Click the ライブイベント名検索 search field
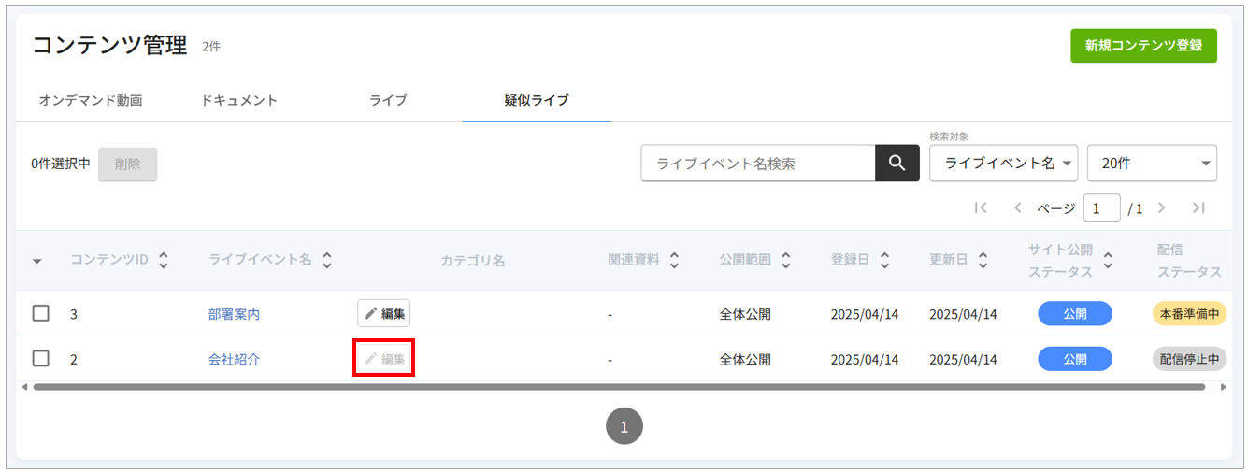The image size is (1248, 472). coord(757,163)
